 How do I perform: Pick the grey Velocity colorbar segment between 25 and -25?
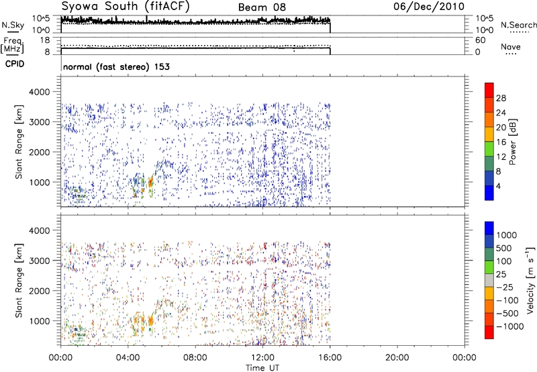pyautogui.click(x=489, y=281)
